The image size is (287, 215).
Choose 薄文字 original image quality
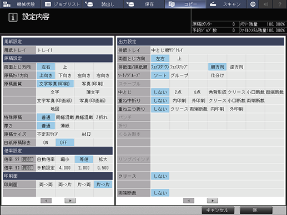coord(93,92)
